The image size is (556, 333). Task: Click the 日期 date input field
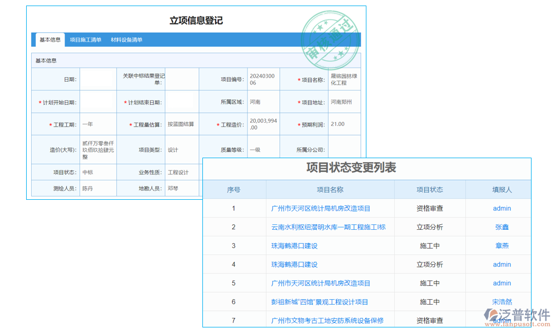[97, 78]
